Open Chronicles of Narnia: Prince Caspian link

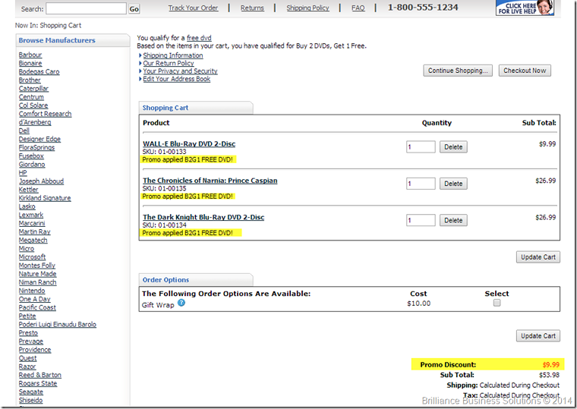pyautogui.click(x=210, y=181)
